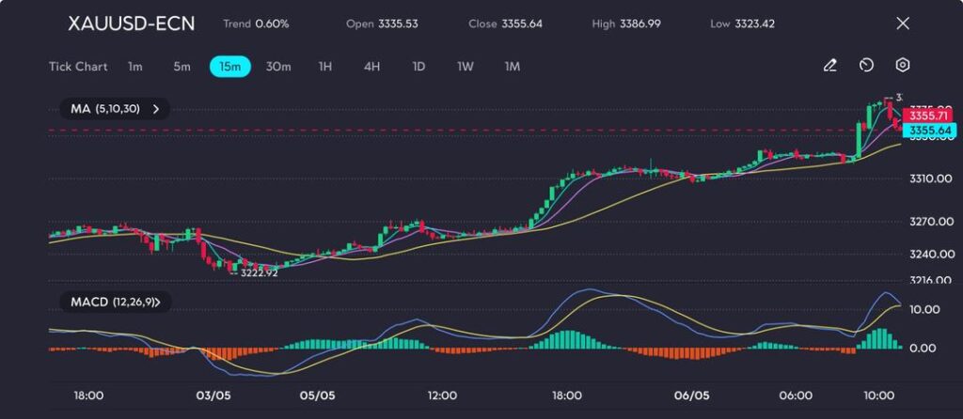Choose the 4H timeframe
Viewport: 963px width, 419px height.
[x=371, y=67]
